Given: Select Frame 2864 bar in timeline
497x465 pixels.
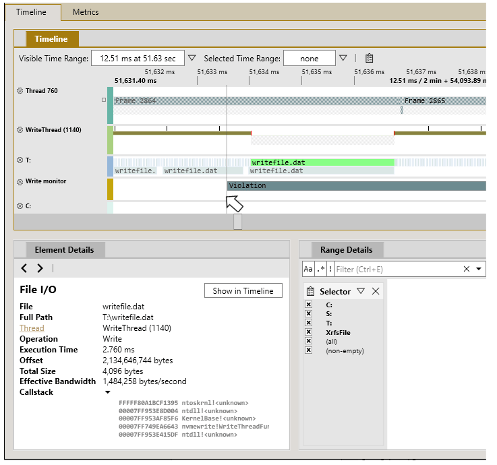Looking at the screenshot, I should (x=257, y=101).
